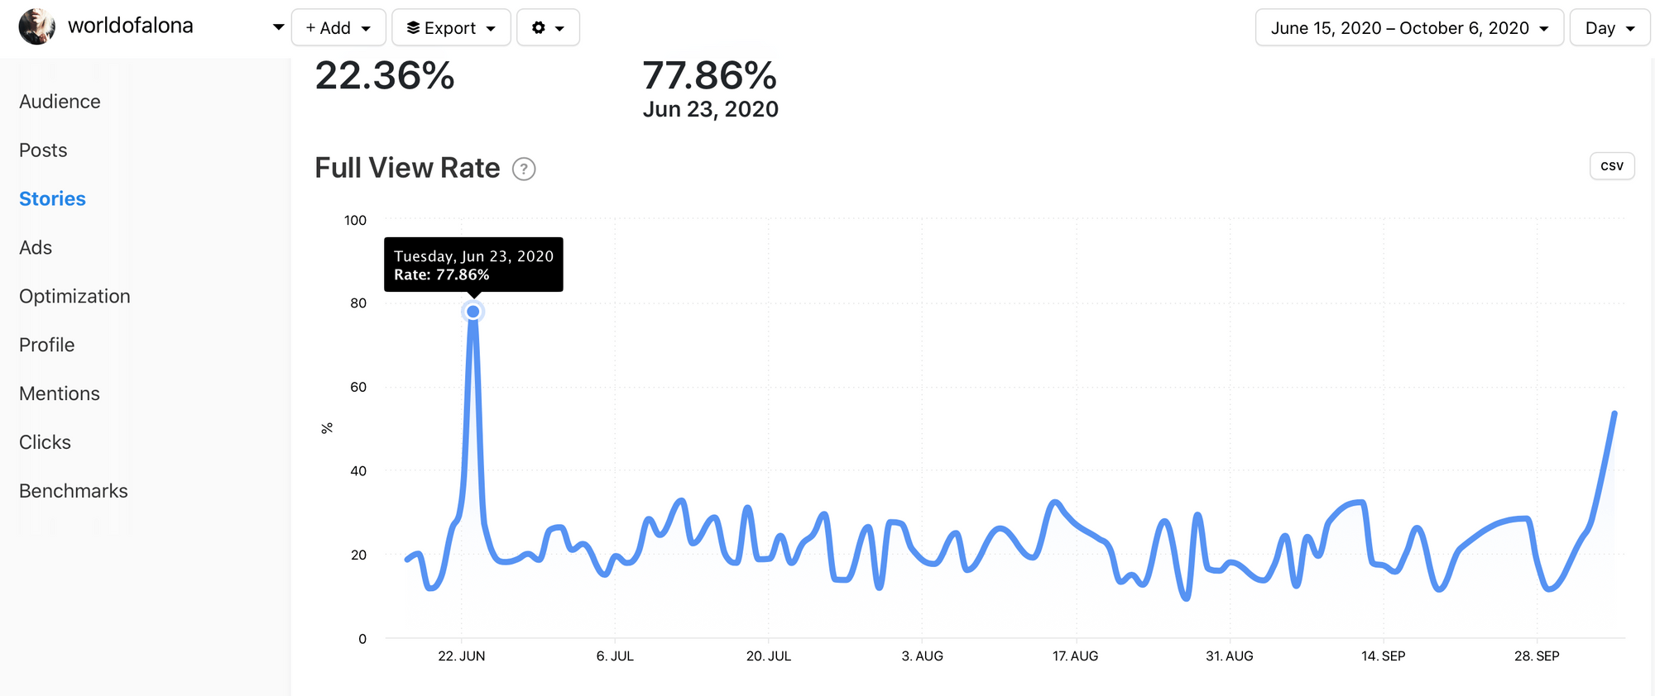Go to the Audience section
Image resolution: width=1655 pixels, height=696 pixels.
click(x=60, y=102)
